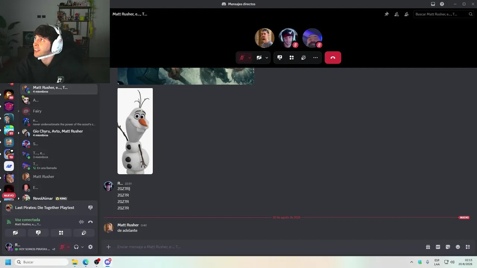Share screen from the voice panel
The height and width of the screenshot is (268, 477).
click(x=38, y=233)
